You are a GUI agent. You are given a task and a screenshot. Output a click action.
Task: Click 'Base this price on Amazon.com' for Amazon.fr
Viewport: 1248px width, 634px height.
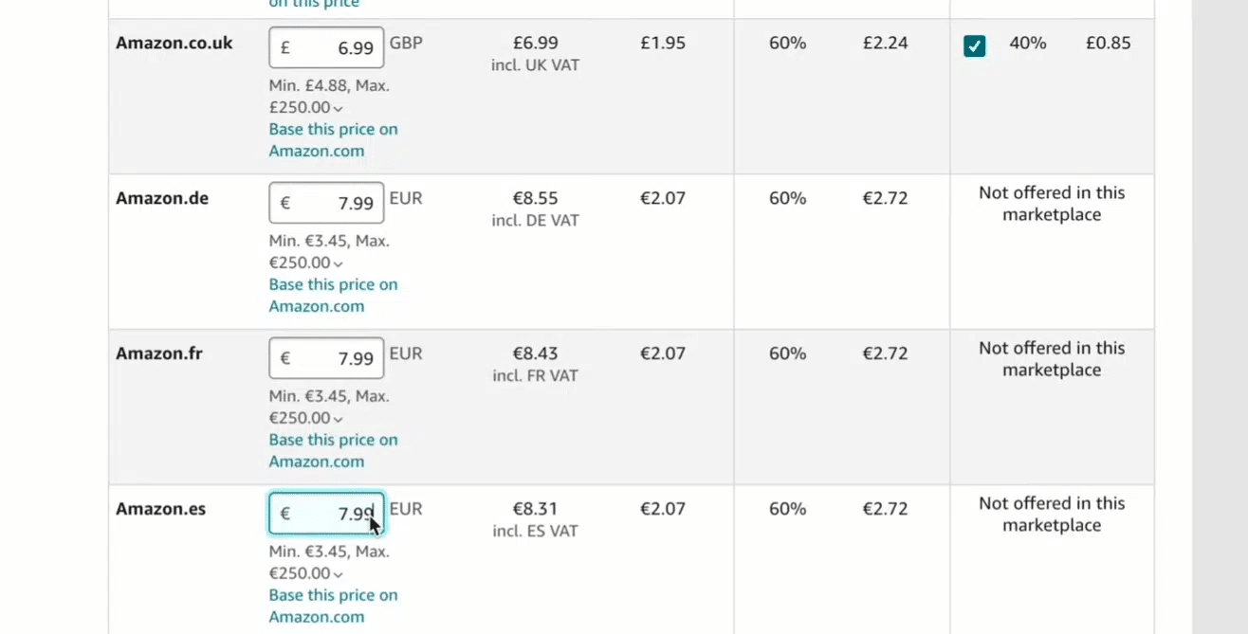coord(333,450)
